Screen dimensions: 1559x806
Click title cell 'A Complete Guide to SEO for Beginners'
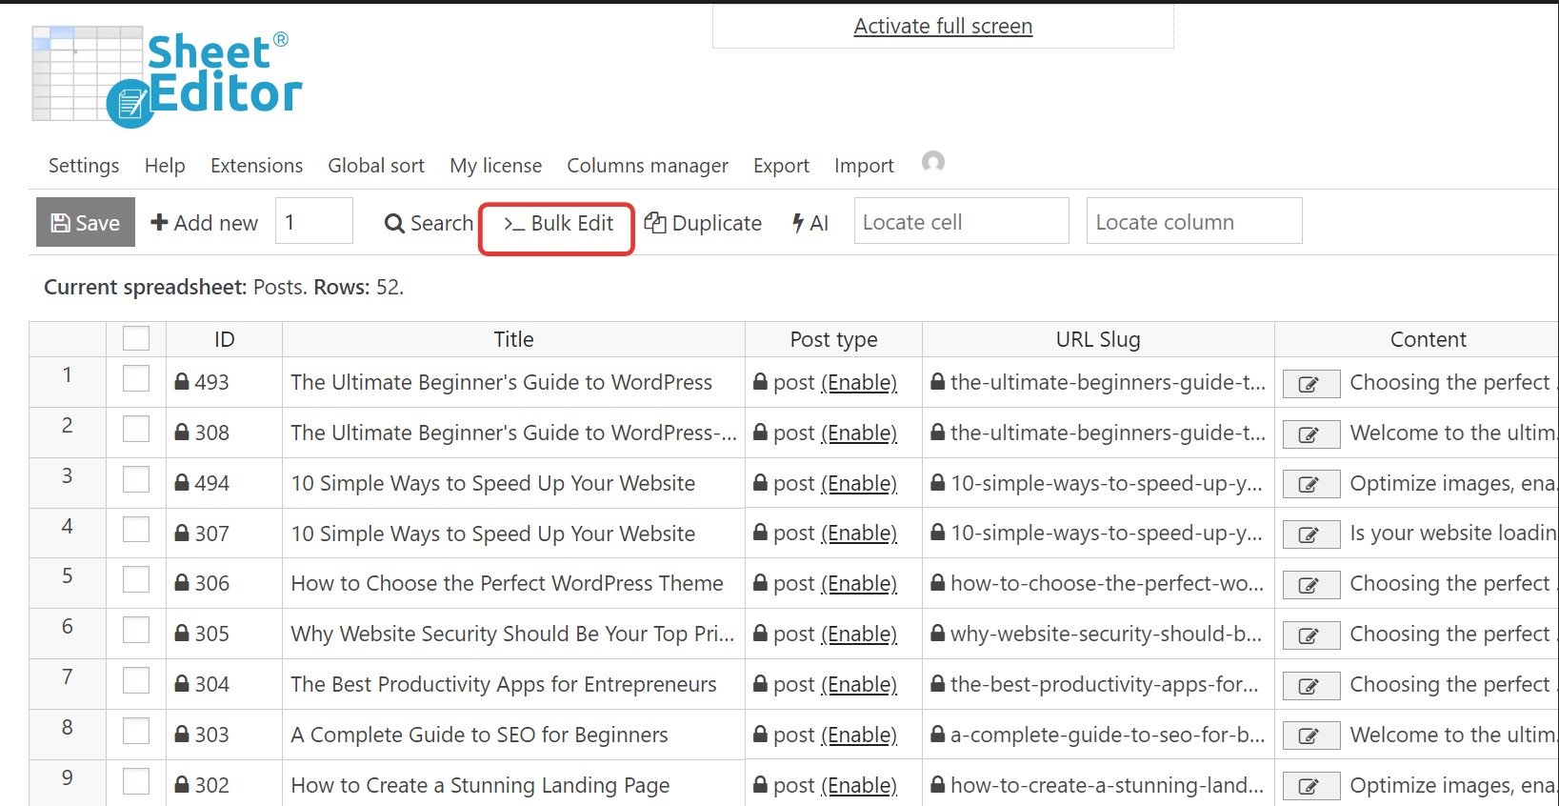pyautogui.click(x=513, y=735)
